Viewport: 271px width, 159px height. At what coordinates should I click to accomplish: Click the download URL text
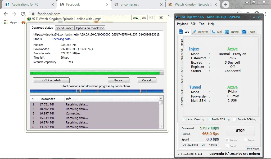(x=96, y=34)
